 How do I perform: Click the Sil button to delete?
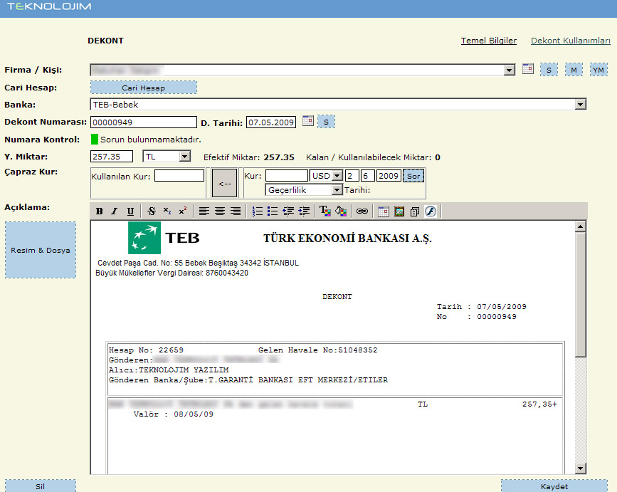point(40,486)
